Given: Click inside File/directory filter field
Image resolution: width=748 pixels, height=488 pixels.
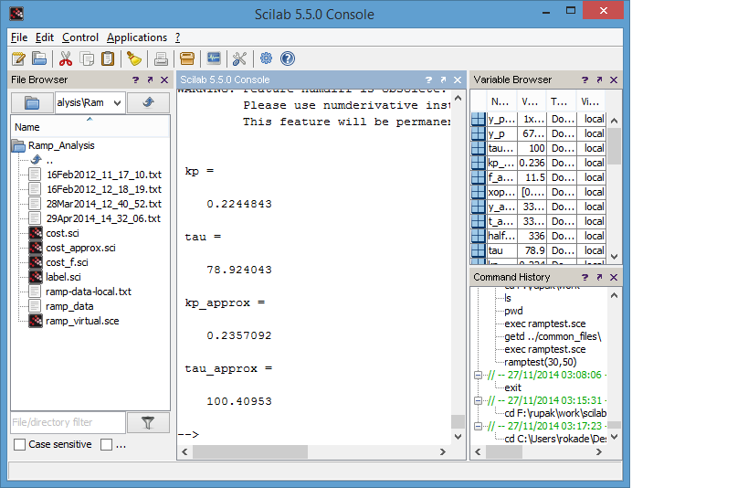Looking at the screenshot, I should point(68,422).
